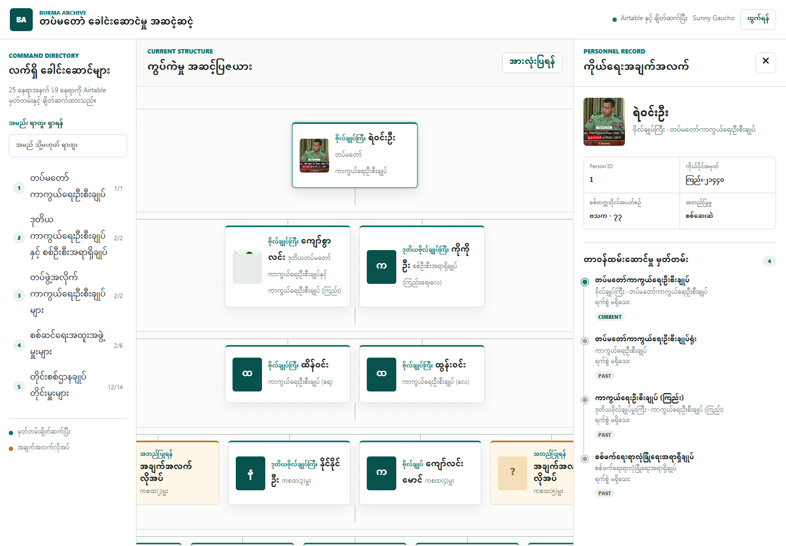This screenshot has width=786, height=546.
Task: Click the BA Burma Archive logo
Action: (x=21, y=20)
